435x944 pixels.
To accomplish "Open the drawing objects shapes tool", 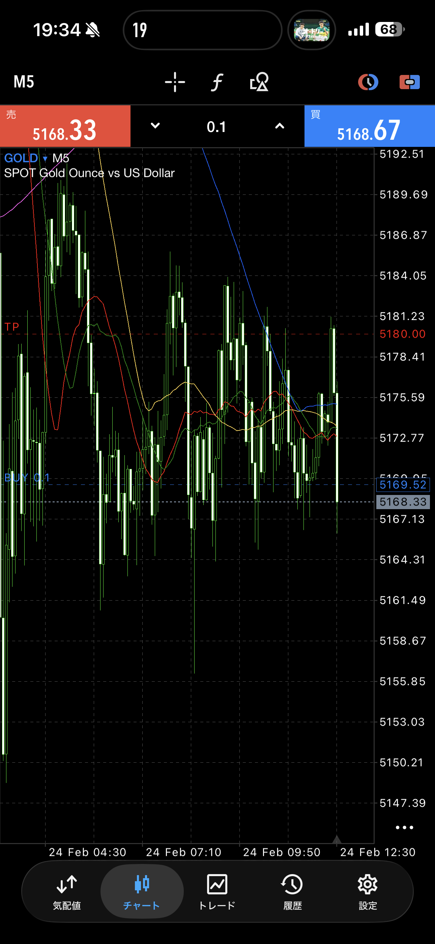I will click(259, 82).
